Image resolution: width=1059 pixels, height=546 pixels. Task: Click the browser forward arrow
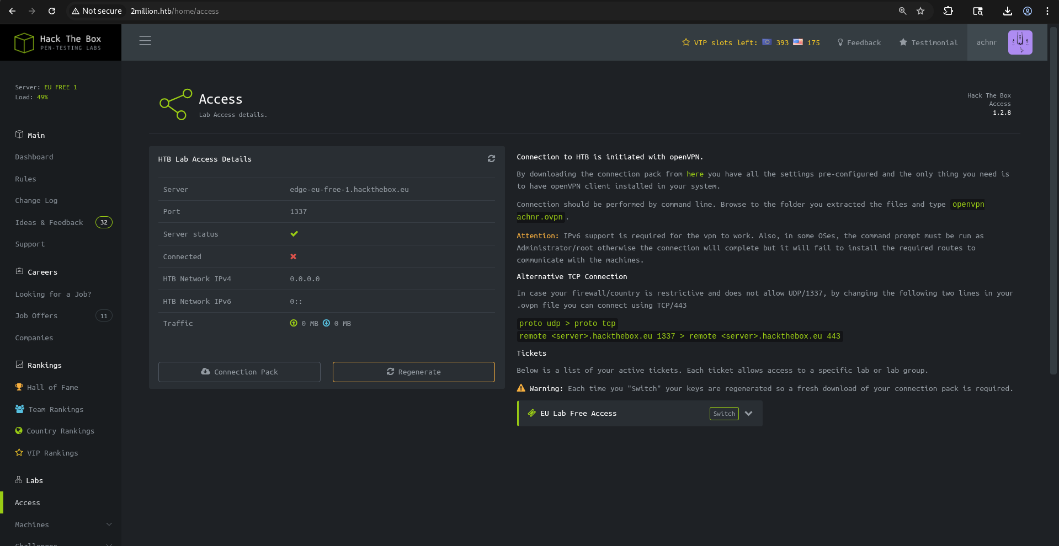pyautogui.click(x=32, y=11)
